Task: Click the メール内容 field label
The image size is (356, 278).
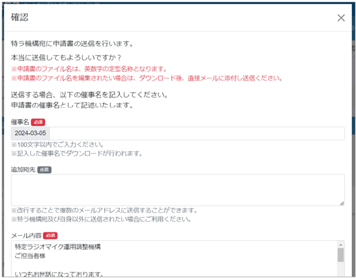Action: [26, 235]
